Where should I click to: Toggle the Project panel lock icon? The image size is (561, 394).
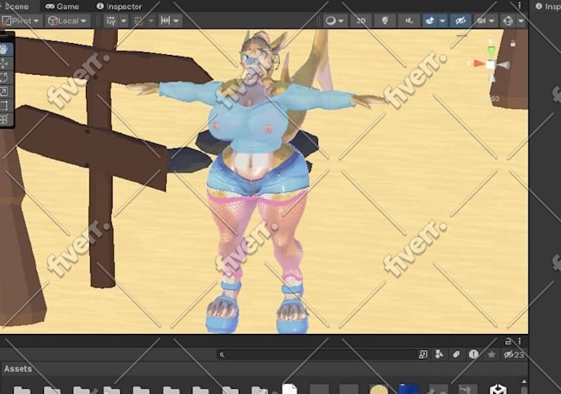click(508, 342)
